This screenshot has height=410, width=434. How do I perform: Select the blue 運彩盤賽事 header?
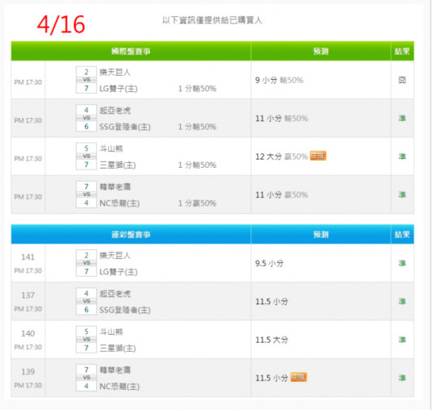[x=131, y=234]
